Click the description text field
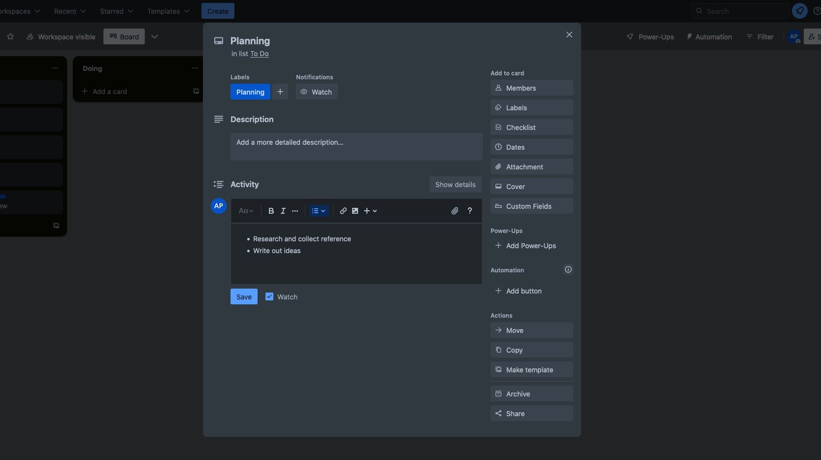Screen dimensions: 821x460 356,146
